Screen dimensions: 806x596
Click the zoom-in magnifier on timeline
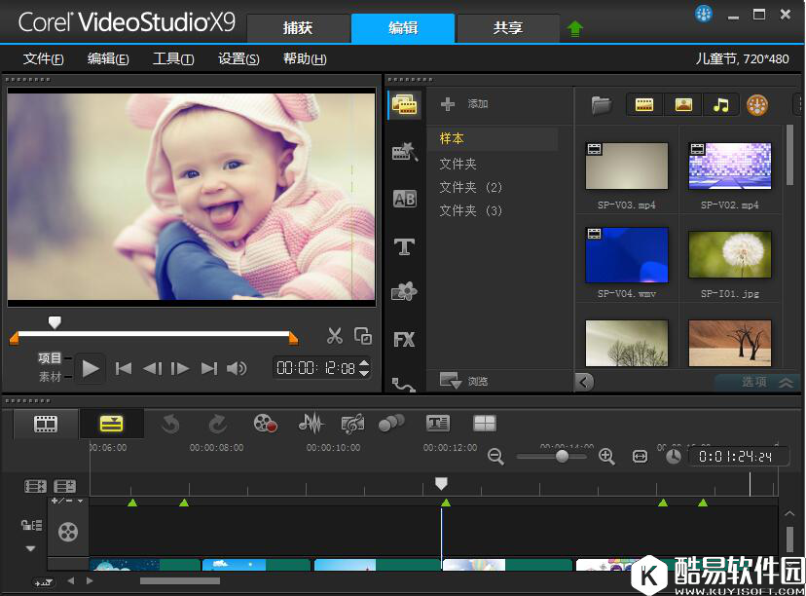click(x=606, y=456)
